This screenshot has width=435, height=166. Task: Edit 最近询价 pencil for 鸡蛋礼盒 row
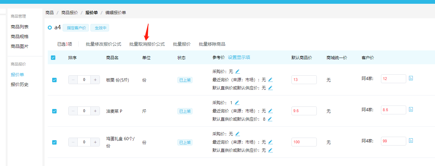(x=270, y=142)
